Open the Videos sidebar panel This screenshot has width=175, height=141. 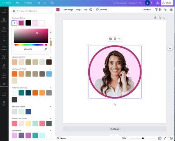[4, 76]
